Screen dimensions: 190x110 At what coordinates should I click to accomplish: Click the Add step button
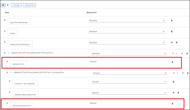[x=16, y=5]
